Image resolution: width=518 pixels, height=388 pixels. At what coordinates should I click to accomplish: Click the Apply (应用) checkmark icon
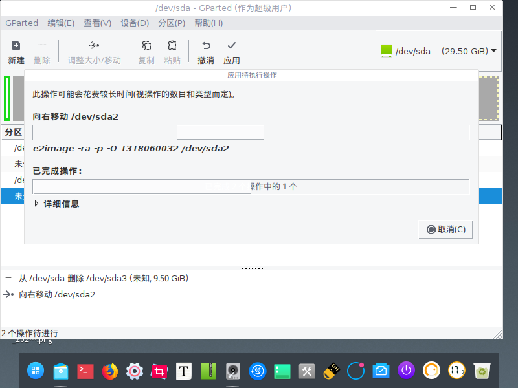click(232, 45)
